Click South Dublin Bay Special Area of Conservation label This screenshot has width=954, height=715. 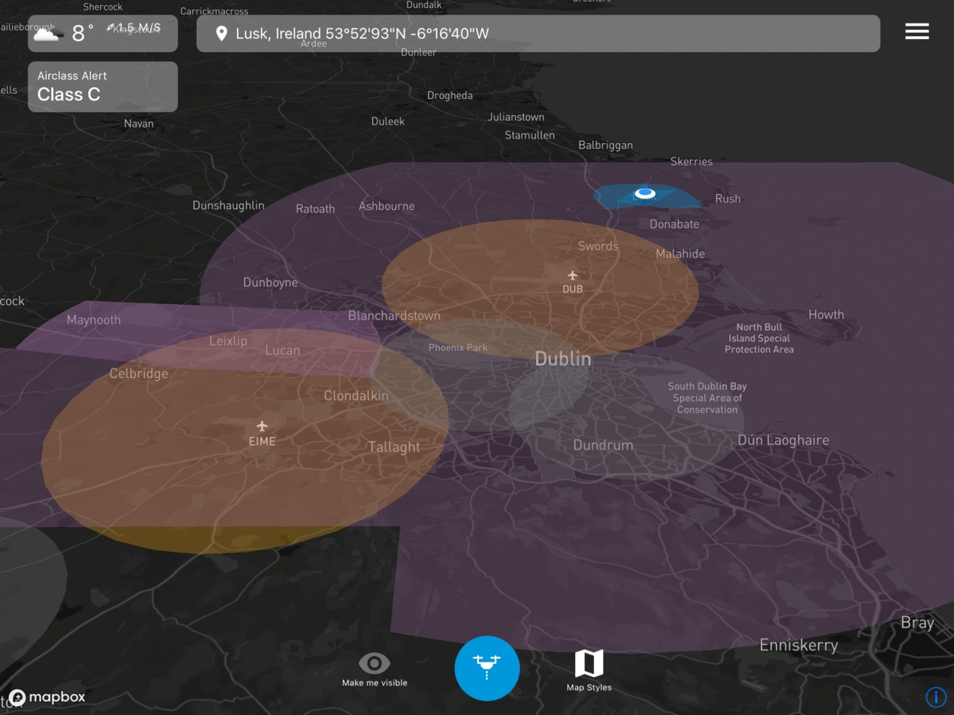click(x=707, y=398)
